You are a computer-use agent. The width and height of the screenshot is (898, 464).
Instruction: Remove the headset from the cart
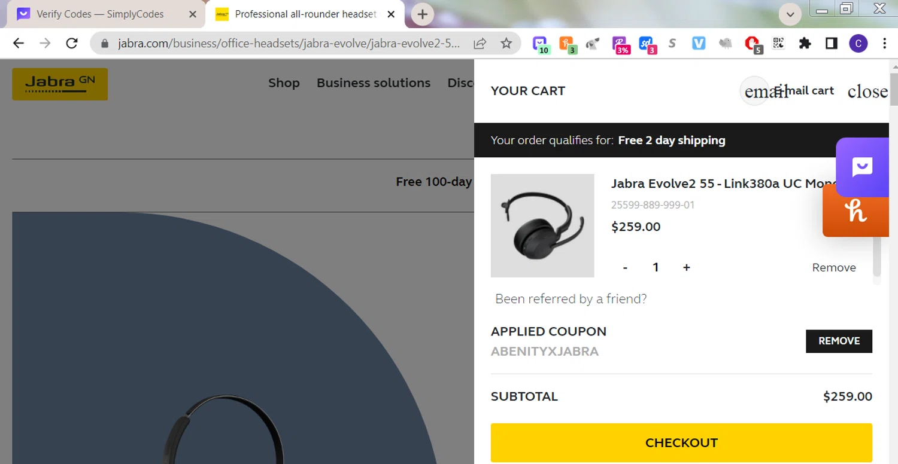point(834,267)
